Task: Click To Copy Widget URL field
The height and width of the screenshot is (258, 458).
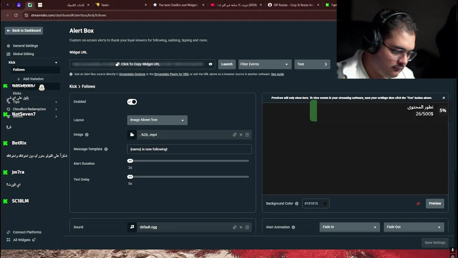Action: tap(142, 64)
